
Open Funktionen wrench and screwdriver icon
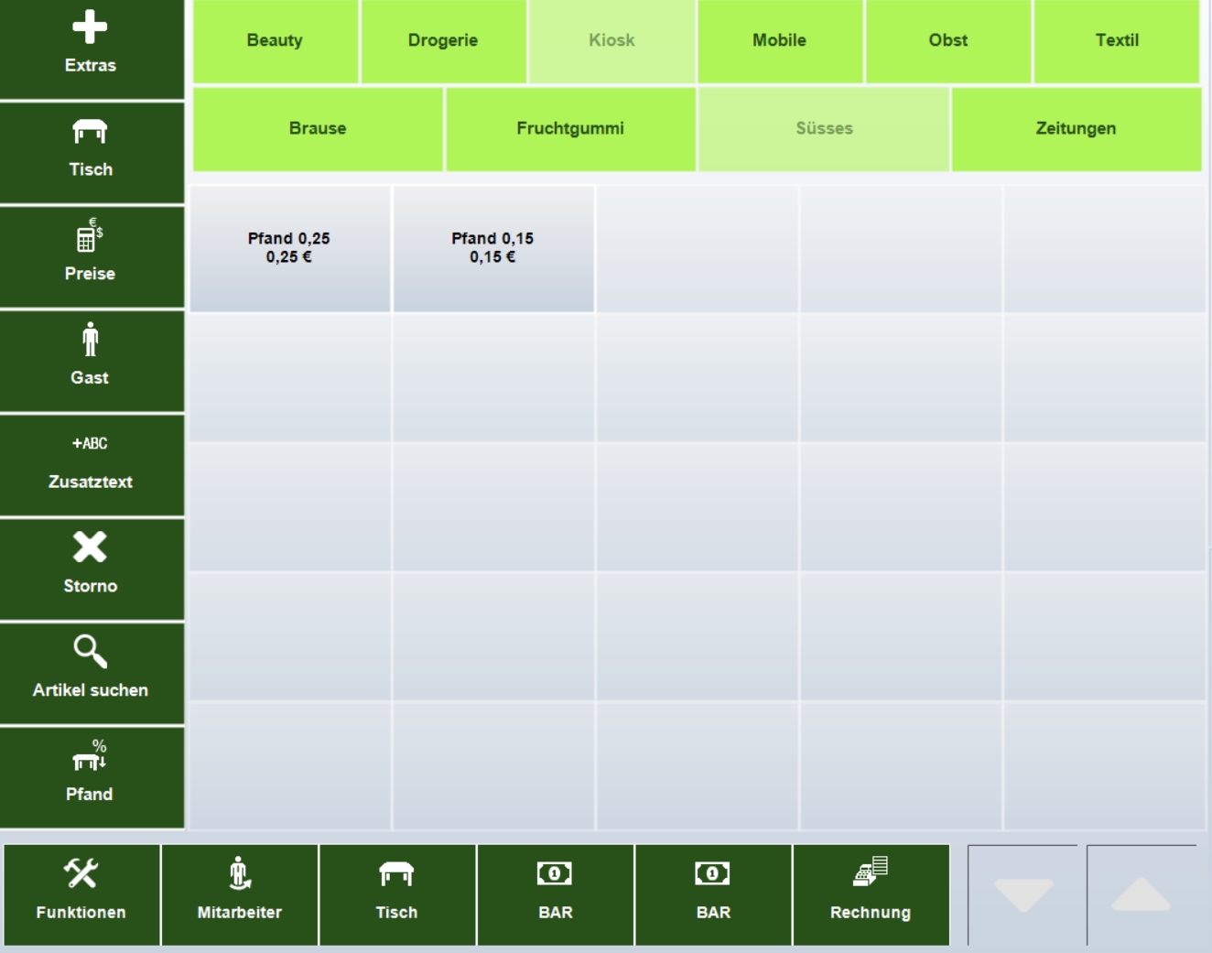point(81,873)
